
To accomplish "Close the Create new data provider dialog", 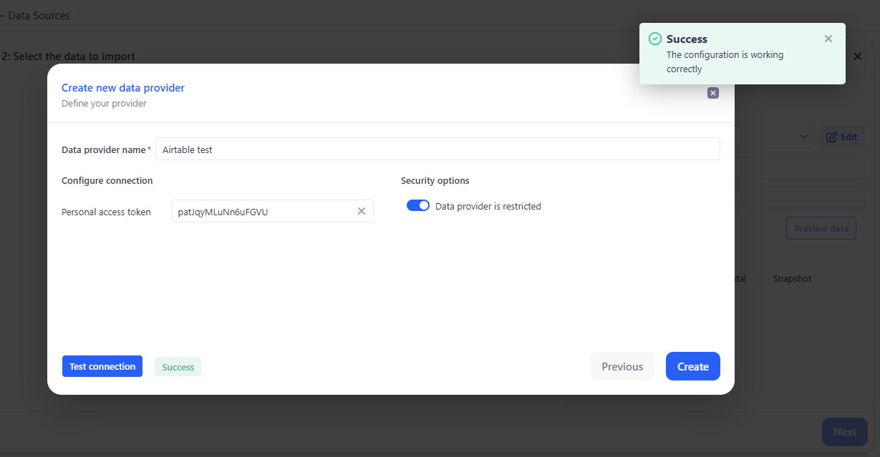I will point(712,93).
